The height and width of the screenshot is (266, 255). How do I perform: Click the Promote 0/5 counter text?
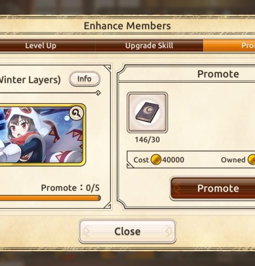pos(70,188)
